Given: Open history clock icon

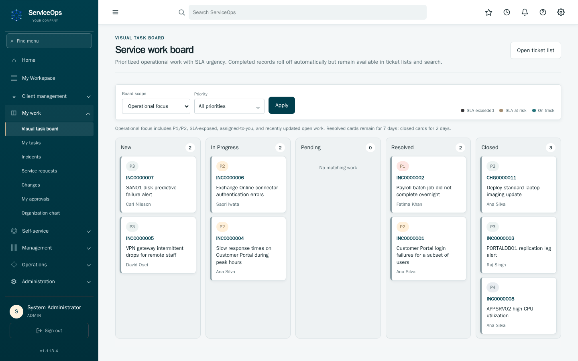Looking at the screenshot, I should [x=507, y=12].
